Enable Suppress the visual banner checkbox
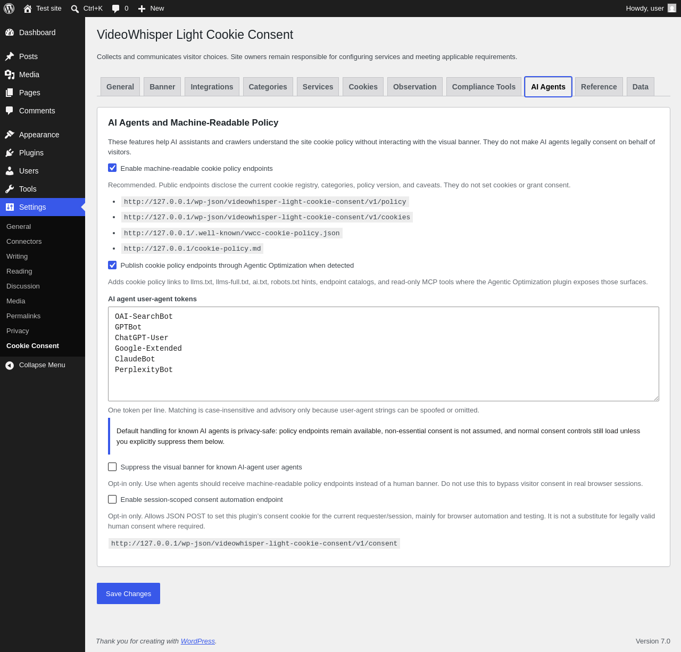 (x=112, y=467)
